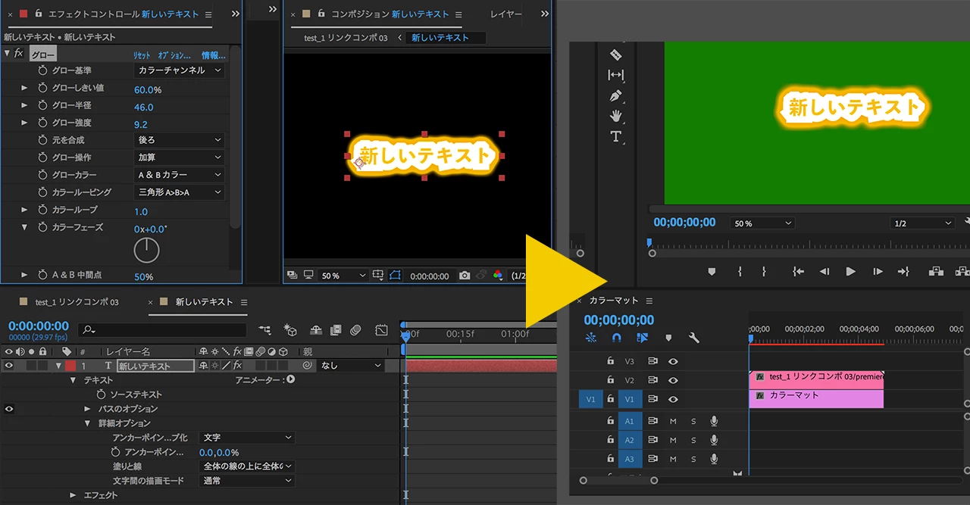The image size is (970, 505).
Task: Open parent dropdown set to なし
Action: [351, 365]
